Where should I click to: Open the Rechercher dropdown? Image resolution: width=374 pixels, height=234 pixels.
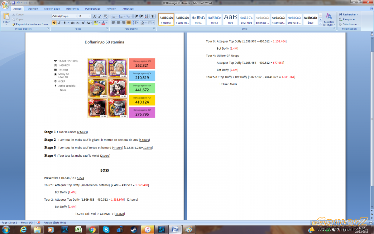pos(348,14)
